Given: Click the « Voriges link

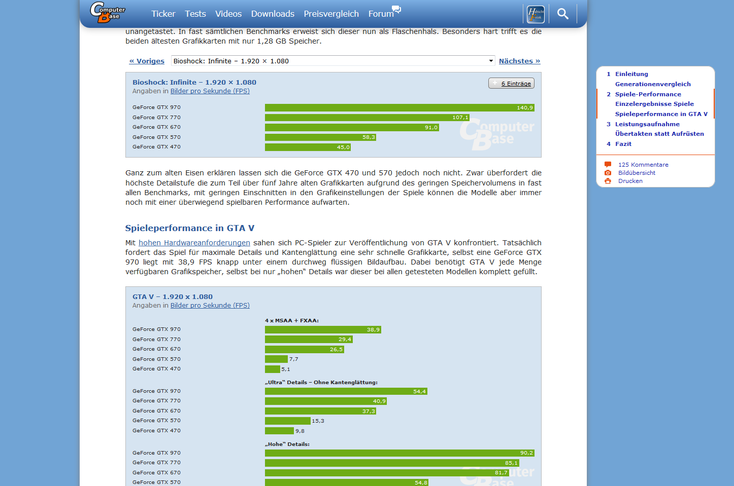Looking at the screenshot, I should click(x=147, y=61).
